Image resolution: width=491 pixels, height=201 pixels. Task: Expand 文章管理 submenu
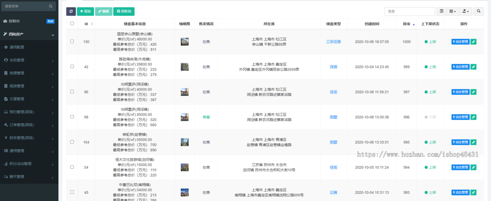(29, 99)
